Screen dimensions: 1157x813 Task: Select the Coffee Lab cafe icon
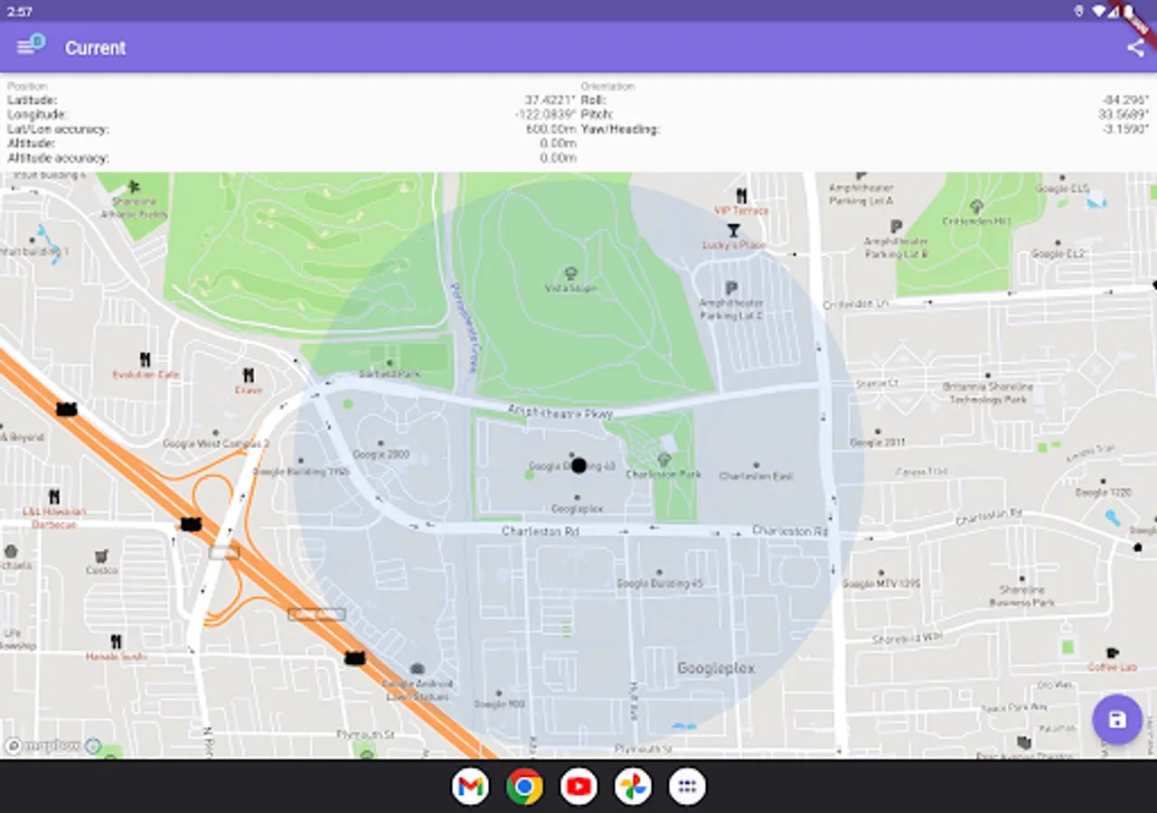pos(1112,652)
